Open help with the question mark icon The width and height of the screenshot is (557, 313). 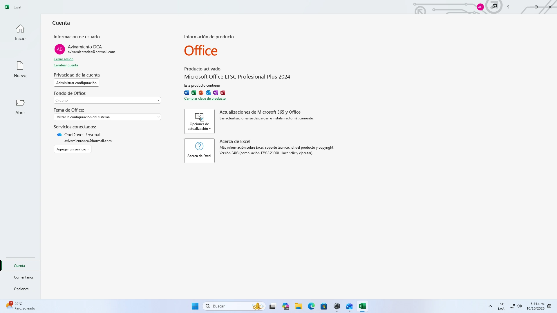(x=508, y=7)
